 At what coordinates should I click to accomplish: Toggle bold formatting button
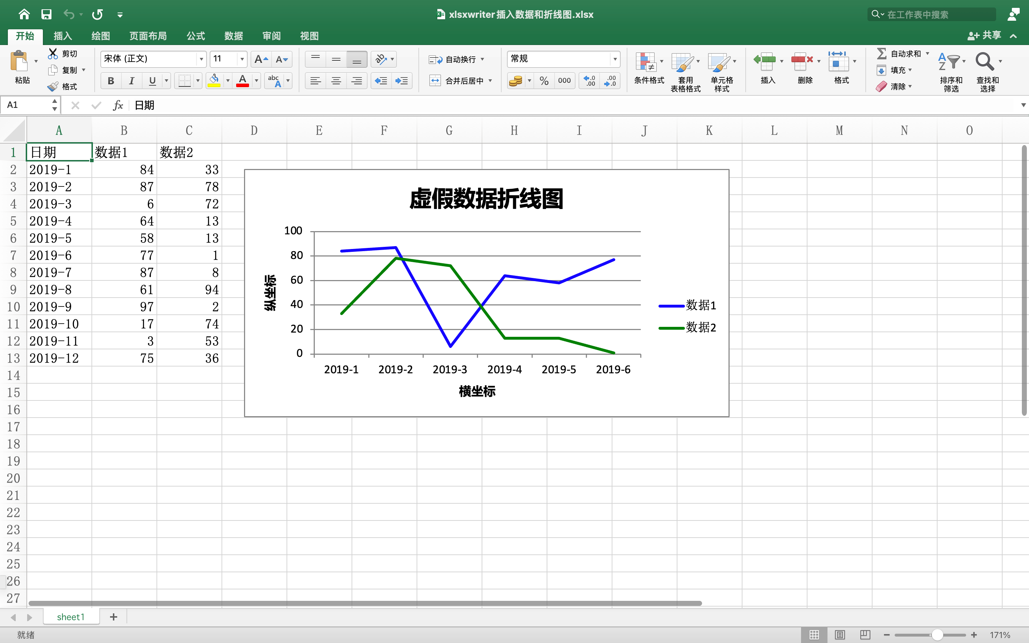point(111,81)
